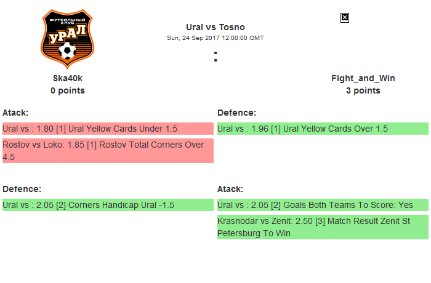The width and height of the screenshot is (431, 283).
Task: Click the match date Sun, 24 Sep 2017
Action: (x=216, y=38)
